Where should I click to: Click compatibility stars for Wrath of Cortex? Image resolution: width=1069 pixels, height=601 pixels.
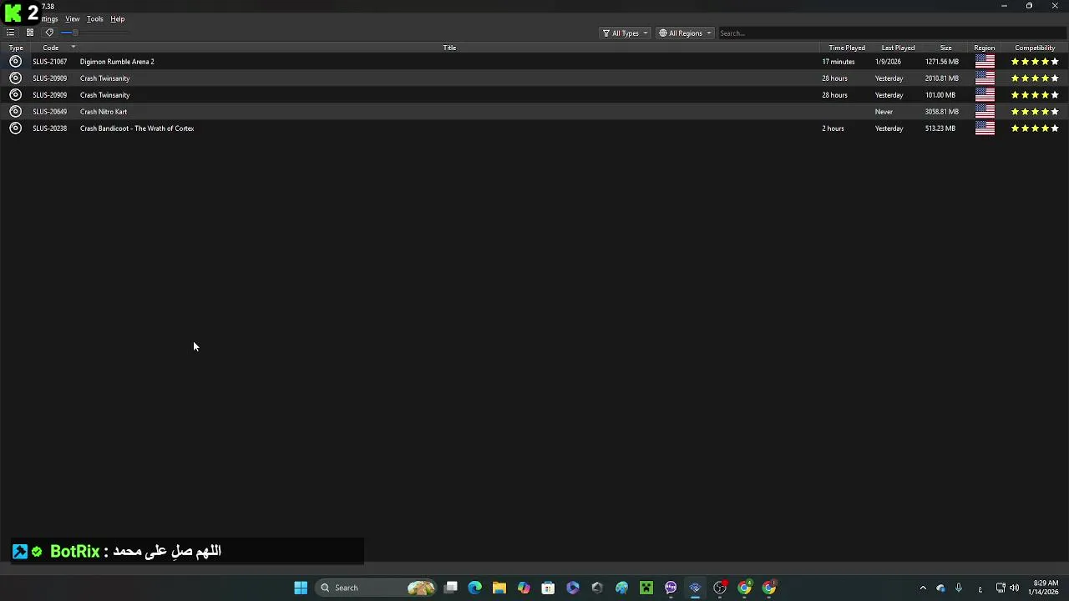click(x=1035, y=129)
